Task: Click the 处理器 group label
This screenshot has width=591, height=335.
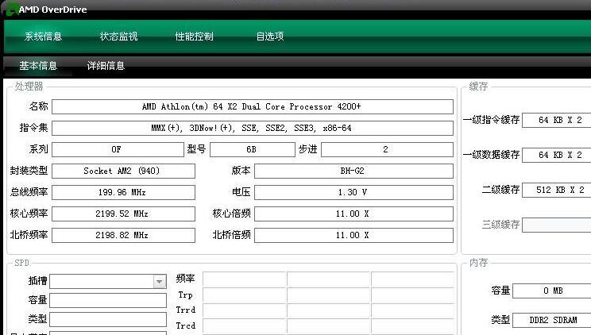Action: (29, 87)
